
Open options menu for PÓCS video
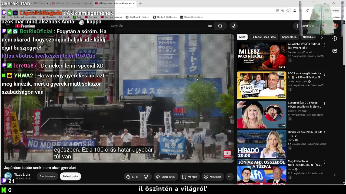(325, 74)
